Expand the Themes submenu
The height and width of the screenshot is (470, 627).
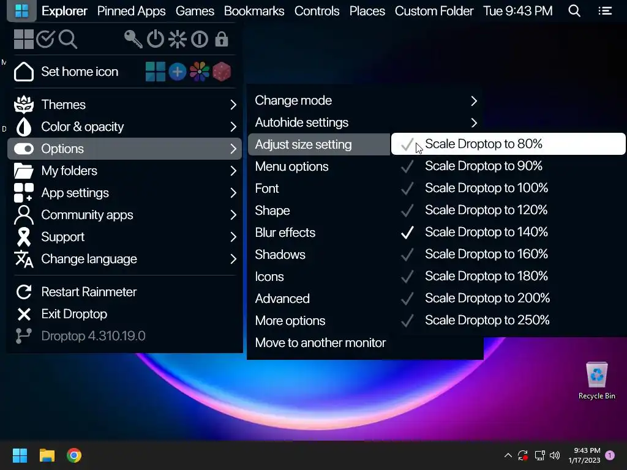[124, 105]
